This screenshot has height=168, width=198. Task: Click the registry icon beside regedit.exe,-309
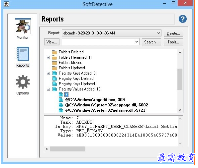(61, 100)
